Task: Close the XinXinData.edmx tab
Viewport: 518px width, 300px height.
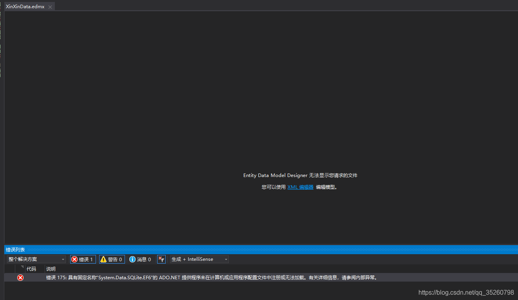Action: [50, 7]
